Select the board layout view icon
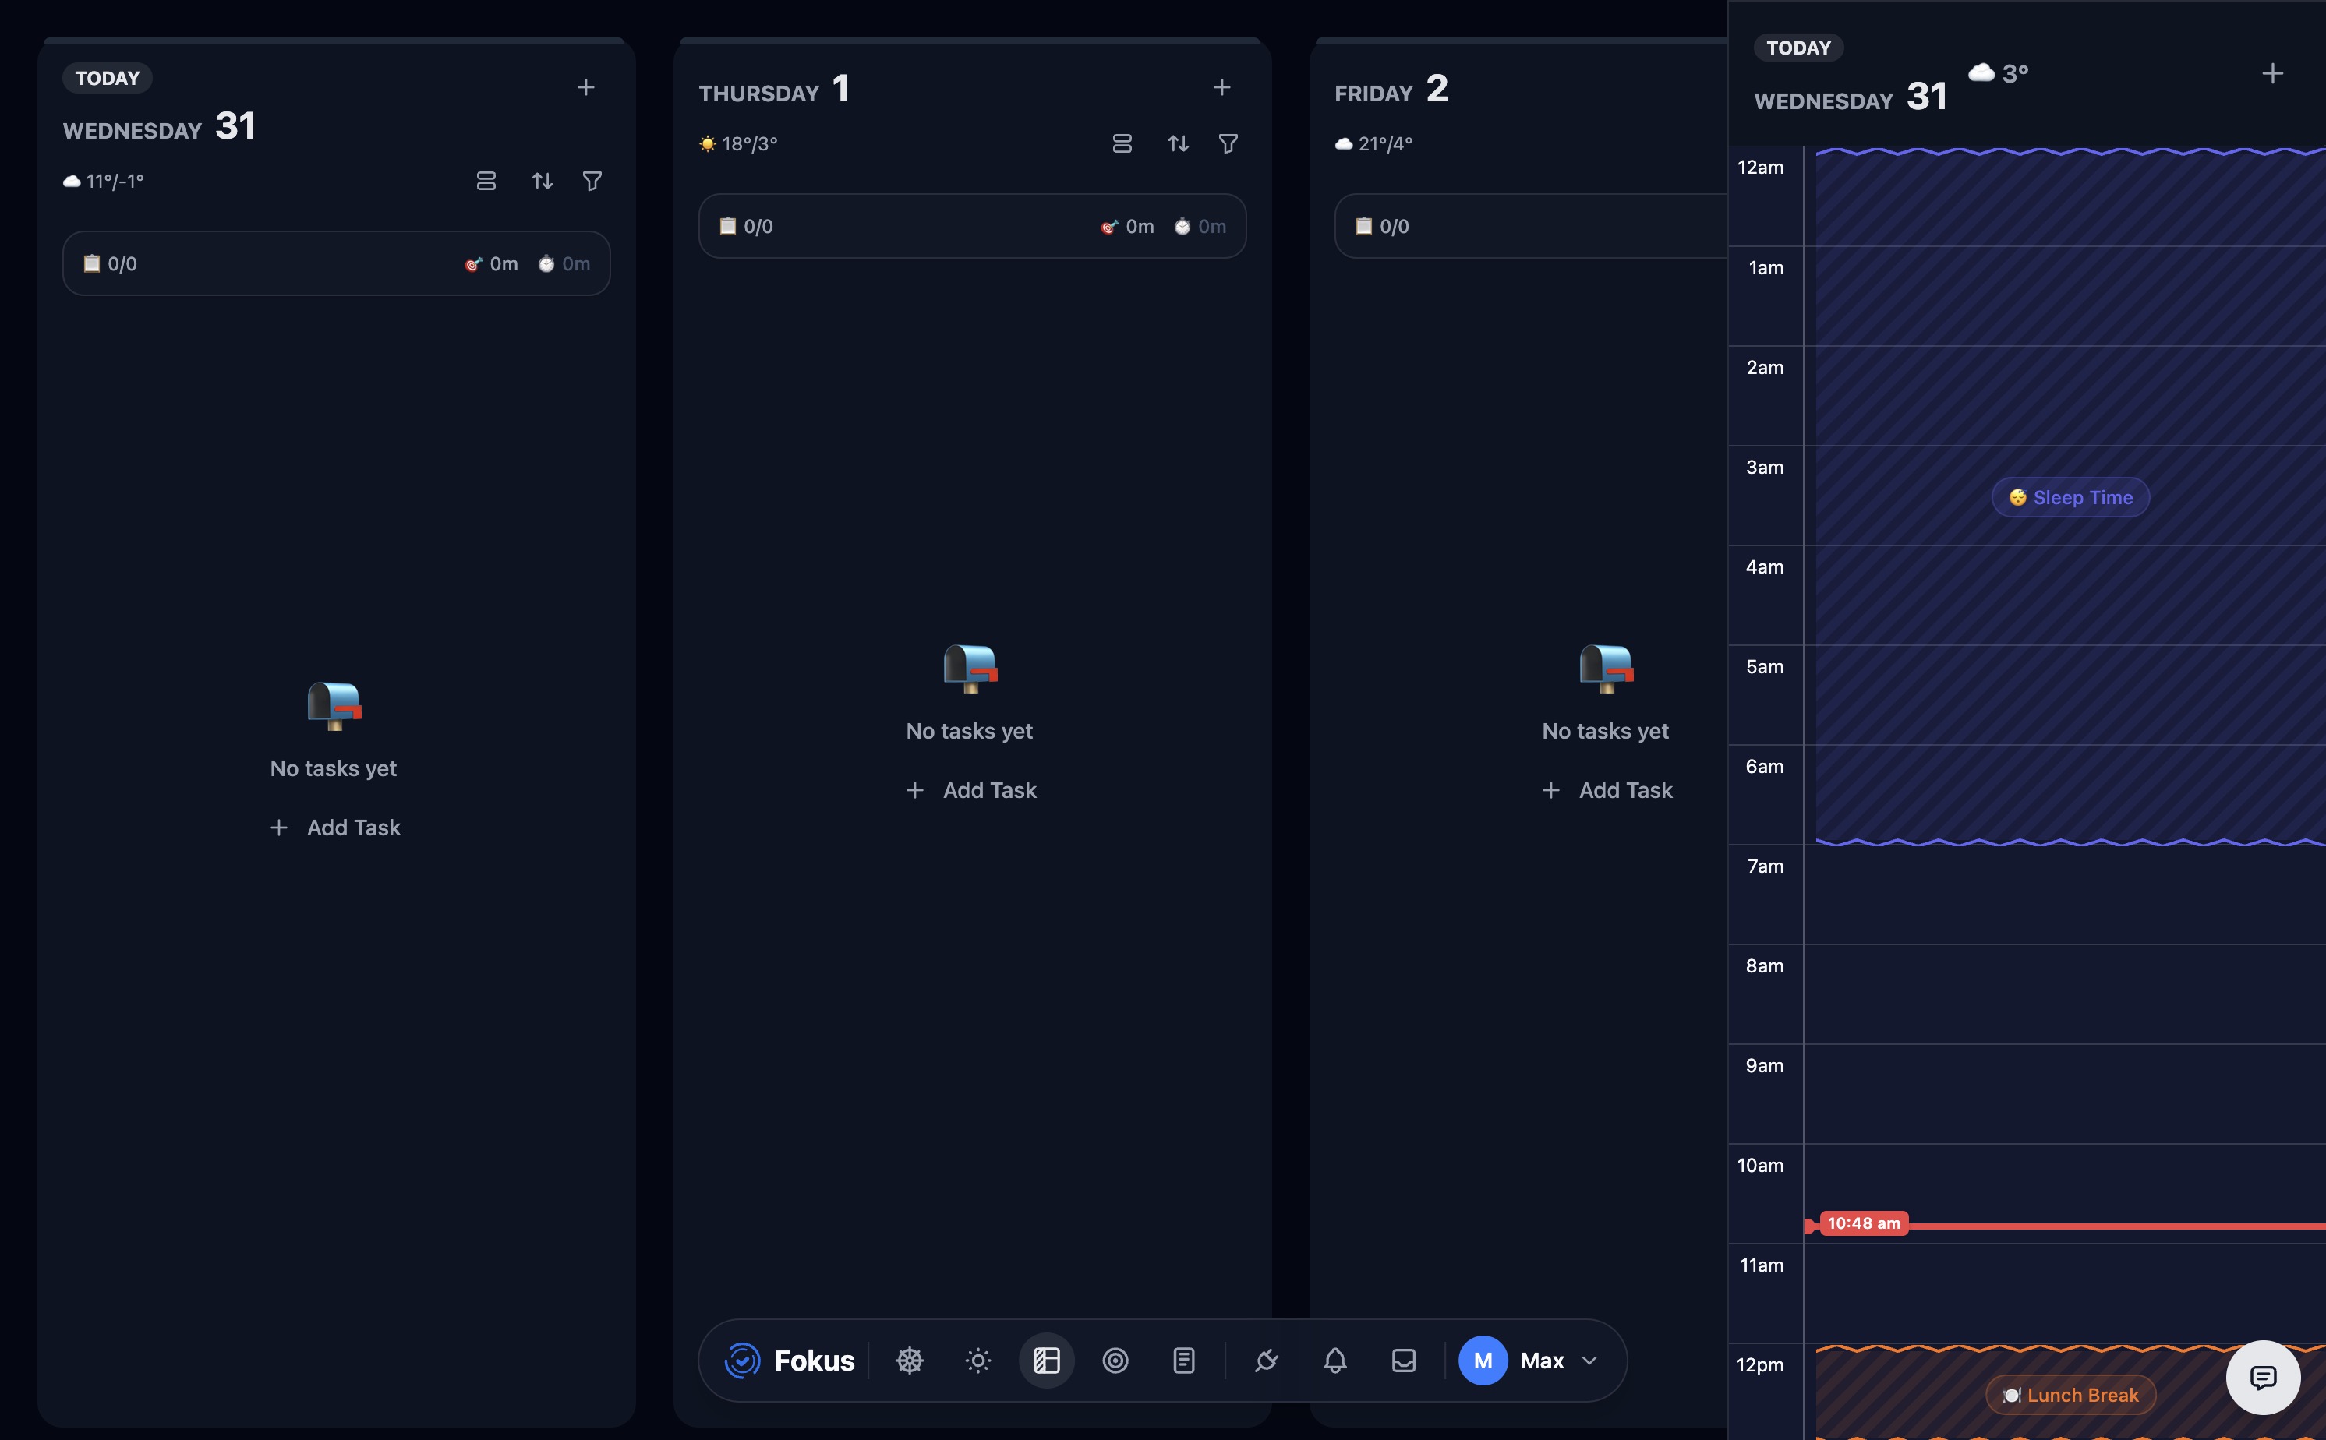Screen dimensions: 2326x1440 pyautogui.click(x=1046, y=1360)
